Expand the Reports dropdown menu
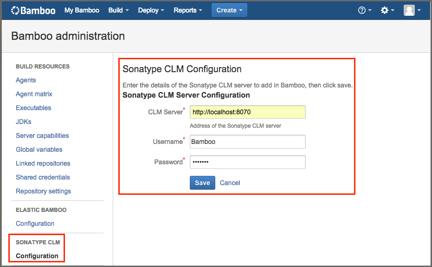Screen dimensions: 432x267 188,11
